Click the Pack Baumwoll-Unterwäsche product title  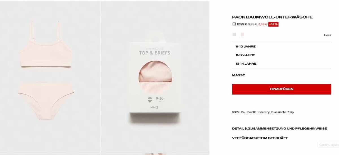[272, 17]
